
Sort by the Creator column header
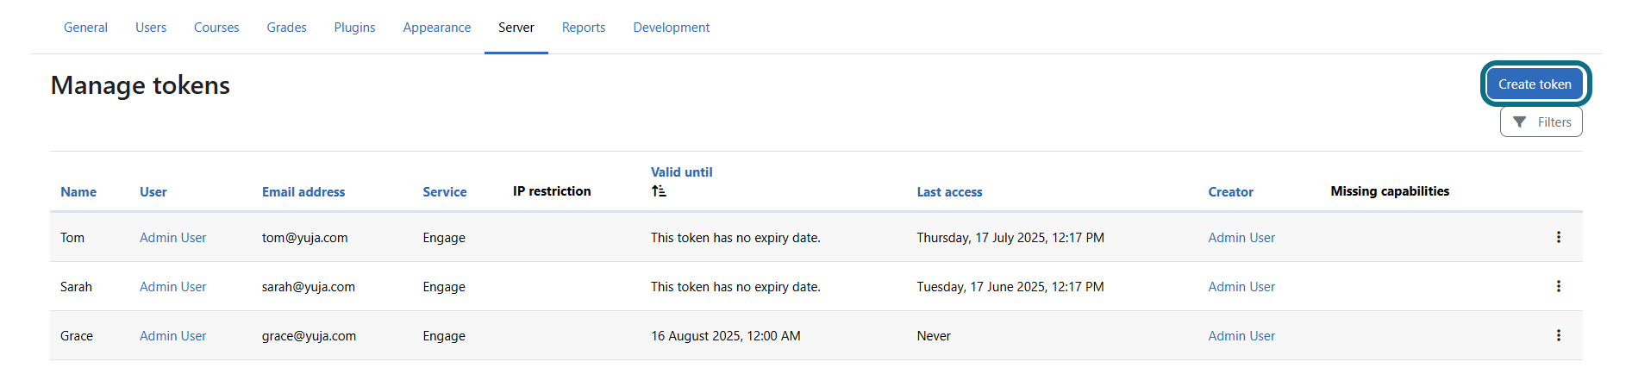tap(1230, 192)
